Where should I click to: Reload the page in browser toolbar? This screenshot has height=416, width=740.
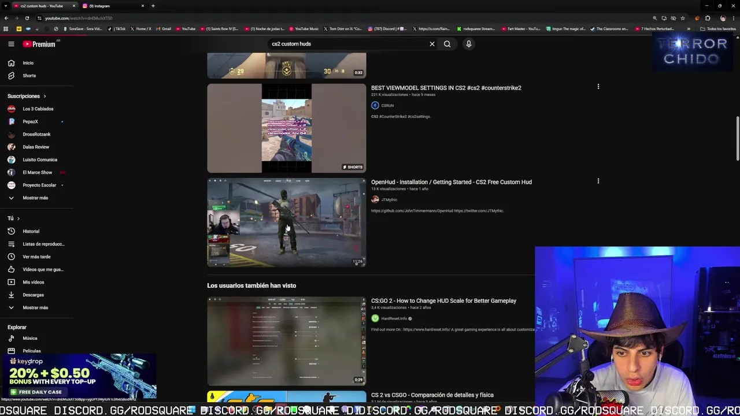pyautogui.click(x=27, y=18)
